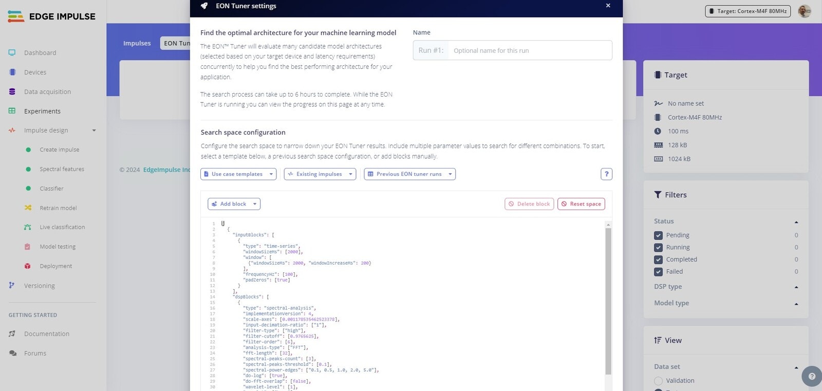Viewport: 822px width, 391px height.
Task: Open the Previous EON tuner runs dropdown
Action: pyautogui.click(x=409, y=174)
